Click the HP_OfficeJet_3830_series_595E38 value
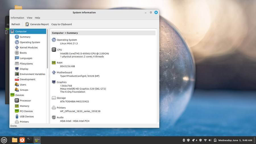The image size is (256, 144). [x=80, y=111]
